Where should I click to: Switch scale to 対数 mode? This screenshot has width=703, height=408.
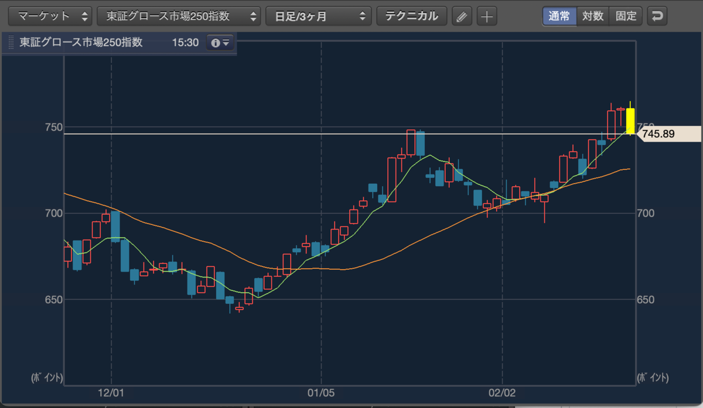click(x=593, y=16)
